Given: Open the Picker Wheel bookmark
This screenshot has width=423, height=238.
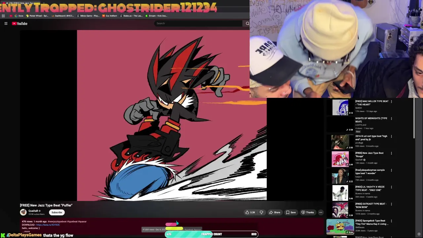Looking at the screenshot, I should coord(37,16).
